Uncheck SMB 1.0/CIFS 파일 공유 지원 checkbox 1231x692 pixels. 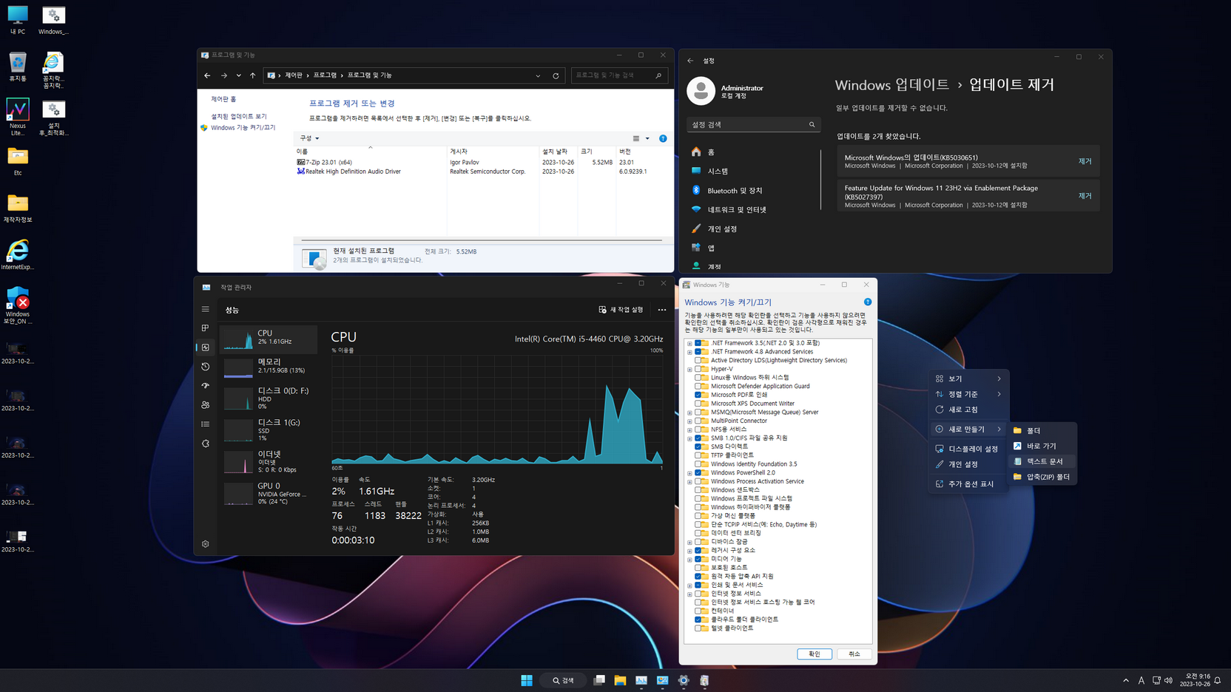pyautogui.click(x=698, y=438)
